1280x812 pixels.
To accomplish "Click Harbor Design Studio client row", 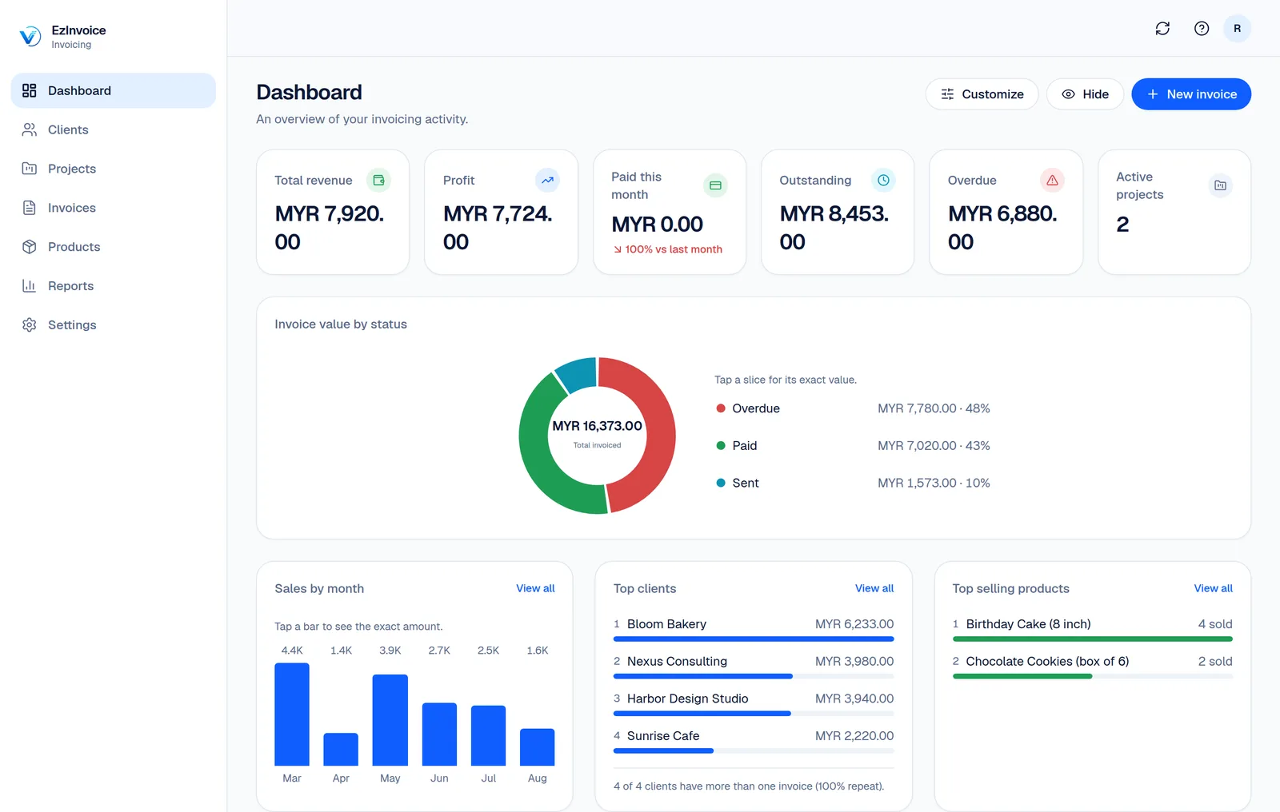I will pyautogui.click(x=754, y=703).
